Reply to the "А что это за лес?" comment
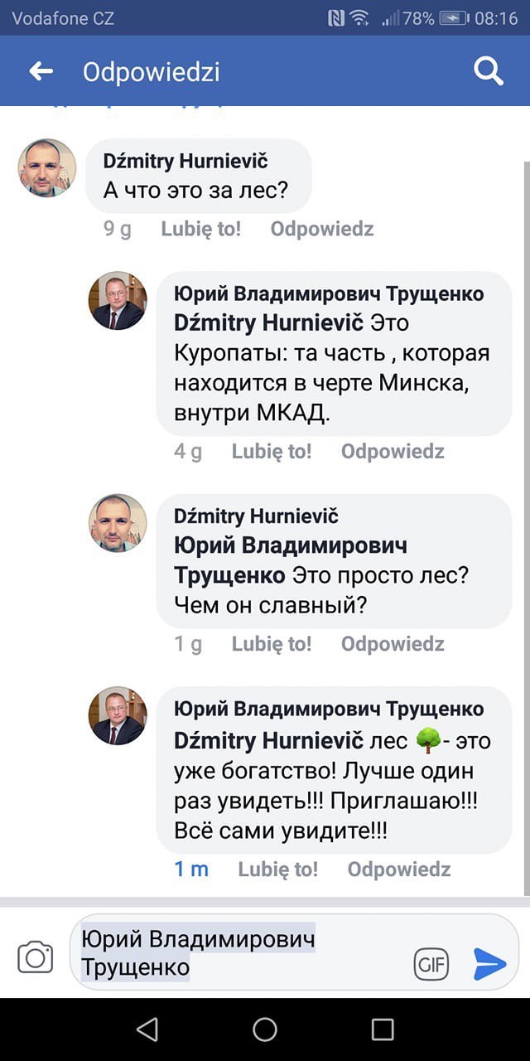 point(322,229)
